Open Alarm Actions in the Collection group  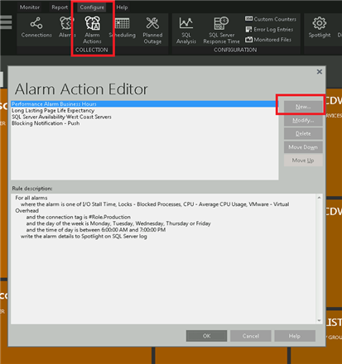tap(93, 30)
